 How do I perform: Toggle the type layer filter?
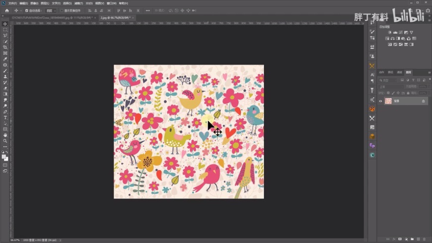point(413,80)
